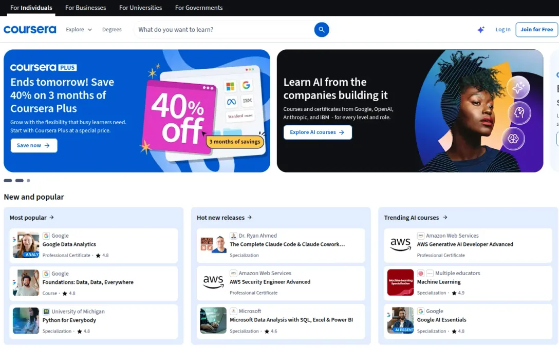Click the Join for Free button
Viewport: 559px width, 348px height.
536,30
